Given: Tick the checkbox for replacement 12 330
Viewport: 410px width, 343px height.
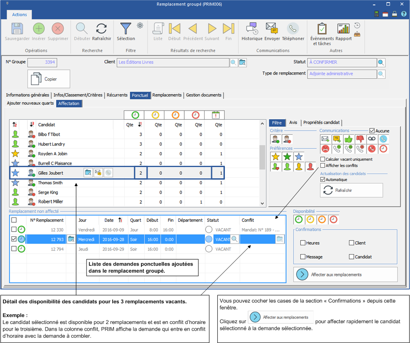Looking at the screenshot, I should coord(14,229).
